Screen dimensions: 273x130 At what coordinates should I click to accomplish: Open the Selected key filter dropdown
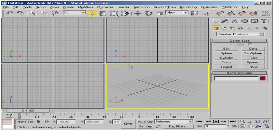(x=174, y=122)
